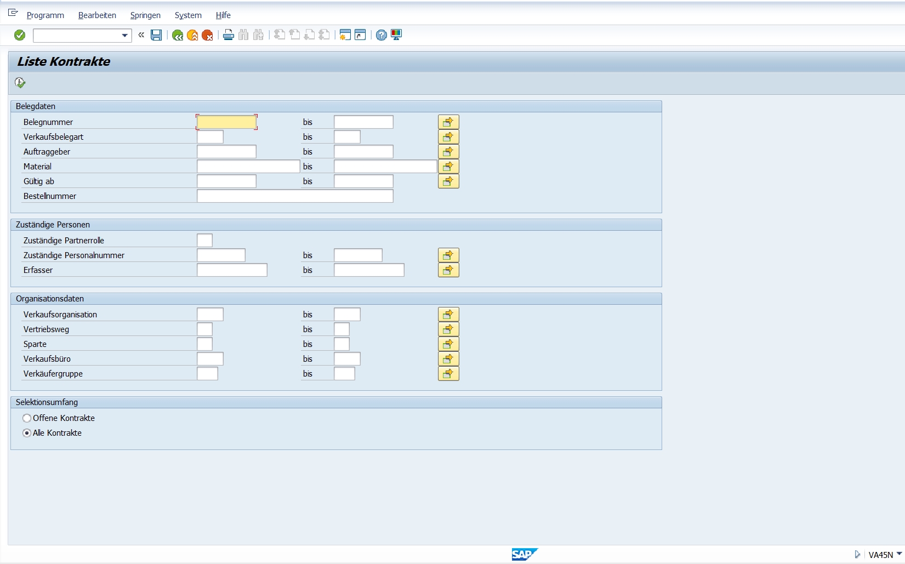Open the Customize Local Layout icon

(396, 35)
